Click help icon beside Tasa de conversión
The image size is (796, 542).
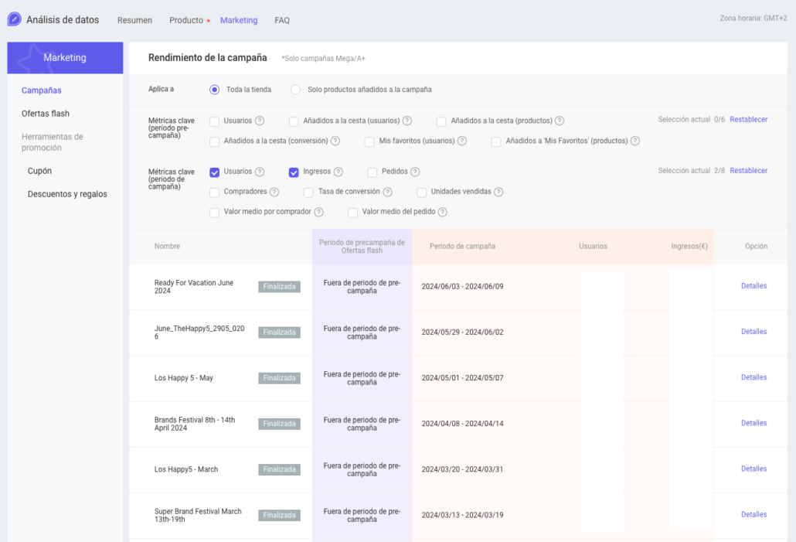(387, 192)
